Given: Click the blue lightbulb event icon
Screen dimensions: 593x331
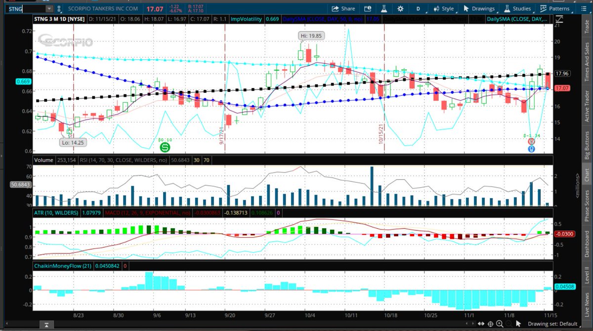Looking at the screenshot, I should 531,148.
